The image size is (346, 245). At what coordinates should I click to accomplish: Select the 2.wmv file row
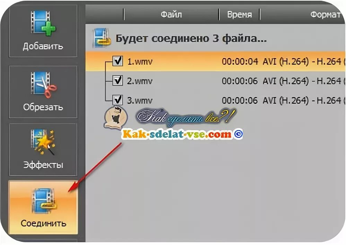click(215, 81)
